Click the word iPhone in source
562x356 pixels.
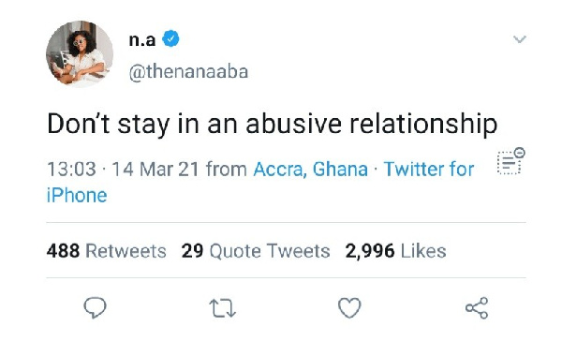tap(77, 196)
